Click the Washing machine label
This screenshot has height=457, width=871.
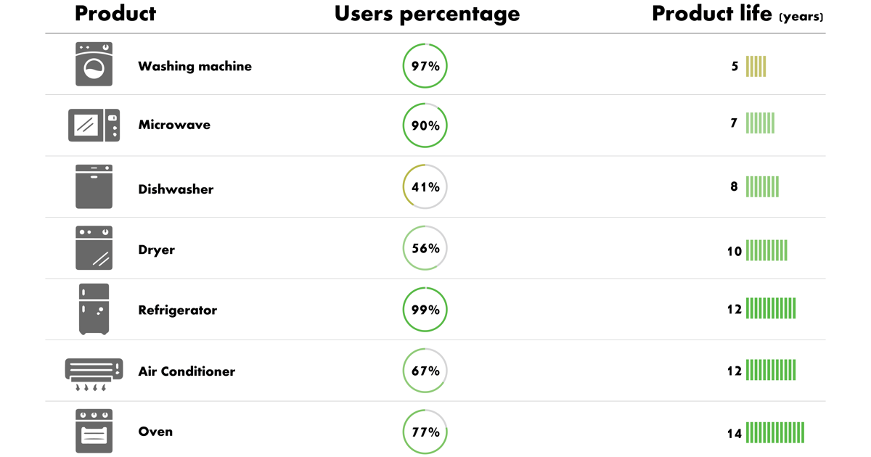click(x=195, y=66)
